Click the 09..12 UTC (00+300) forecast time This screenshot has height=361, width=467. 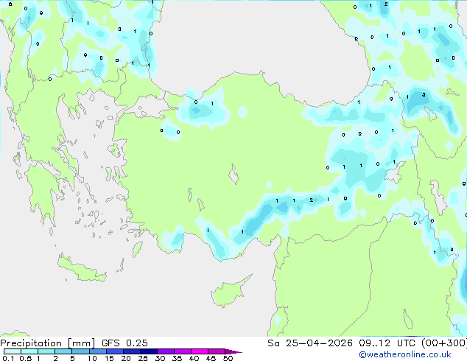click(x=412, y=343)
